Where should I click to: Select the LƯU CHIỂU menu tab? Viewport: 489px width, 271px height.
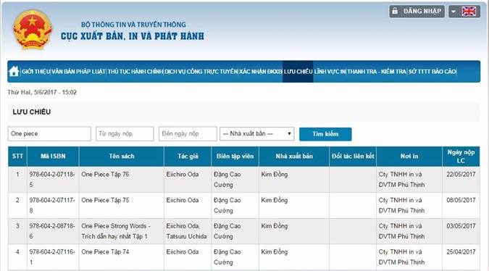[x=298, y=72]
